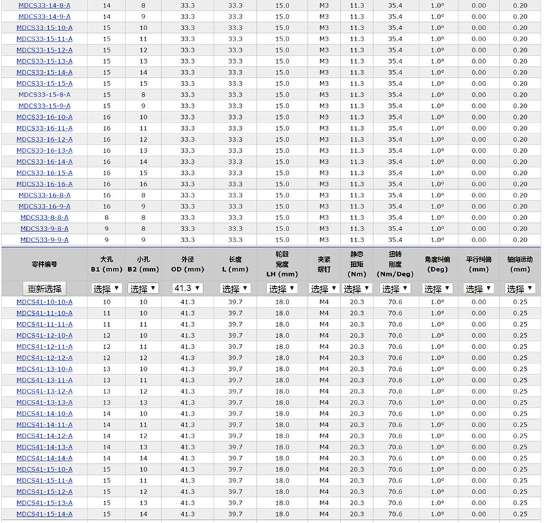Open part link MDCS41-10-10-A
Screen dimensions: 544x523
[x=45, y=302]
